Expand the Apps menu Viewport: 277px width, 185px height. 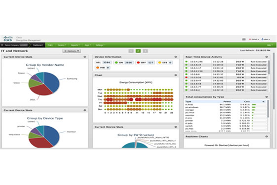click(88, 45)
